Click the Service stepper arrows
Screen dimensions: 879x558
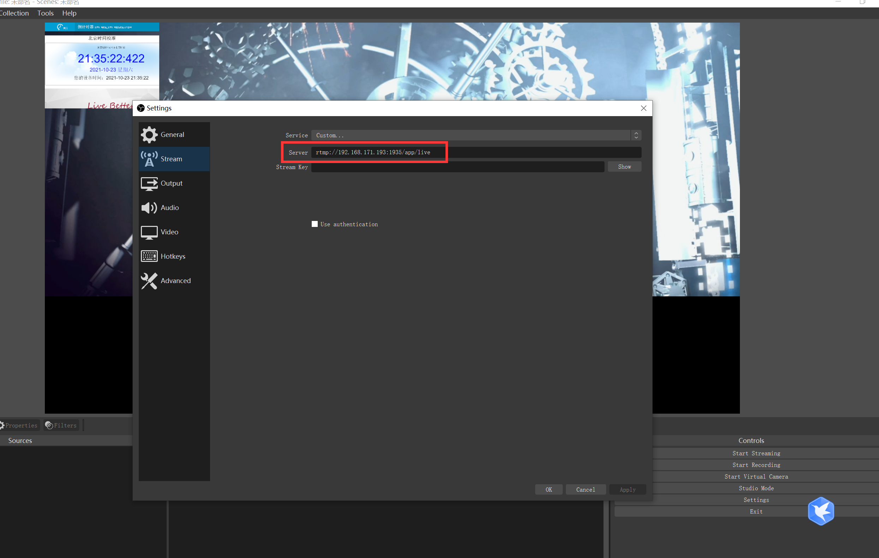636,135
